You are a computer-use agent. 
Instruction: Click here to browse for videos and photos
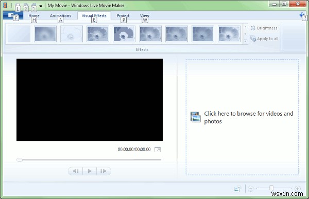[x=249, y=117]
